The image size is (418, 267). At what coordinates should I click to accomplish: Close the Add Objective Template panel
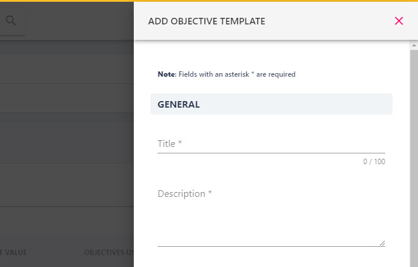click(x=399, y=21)
